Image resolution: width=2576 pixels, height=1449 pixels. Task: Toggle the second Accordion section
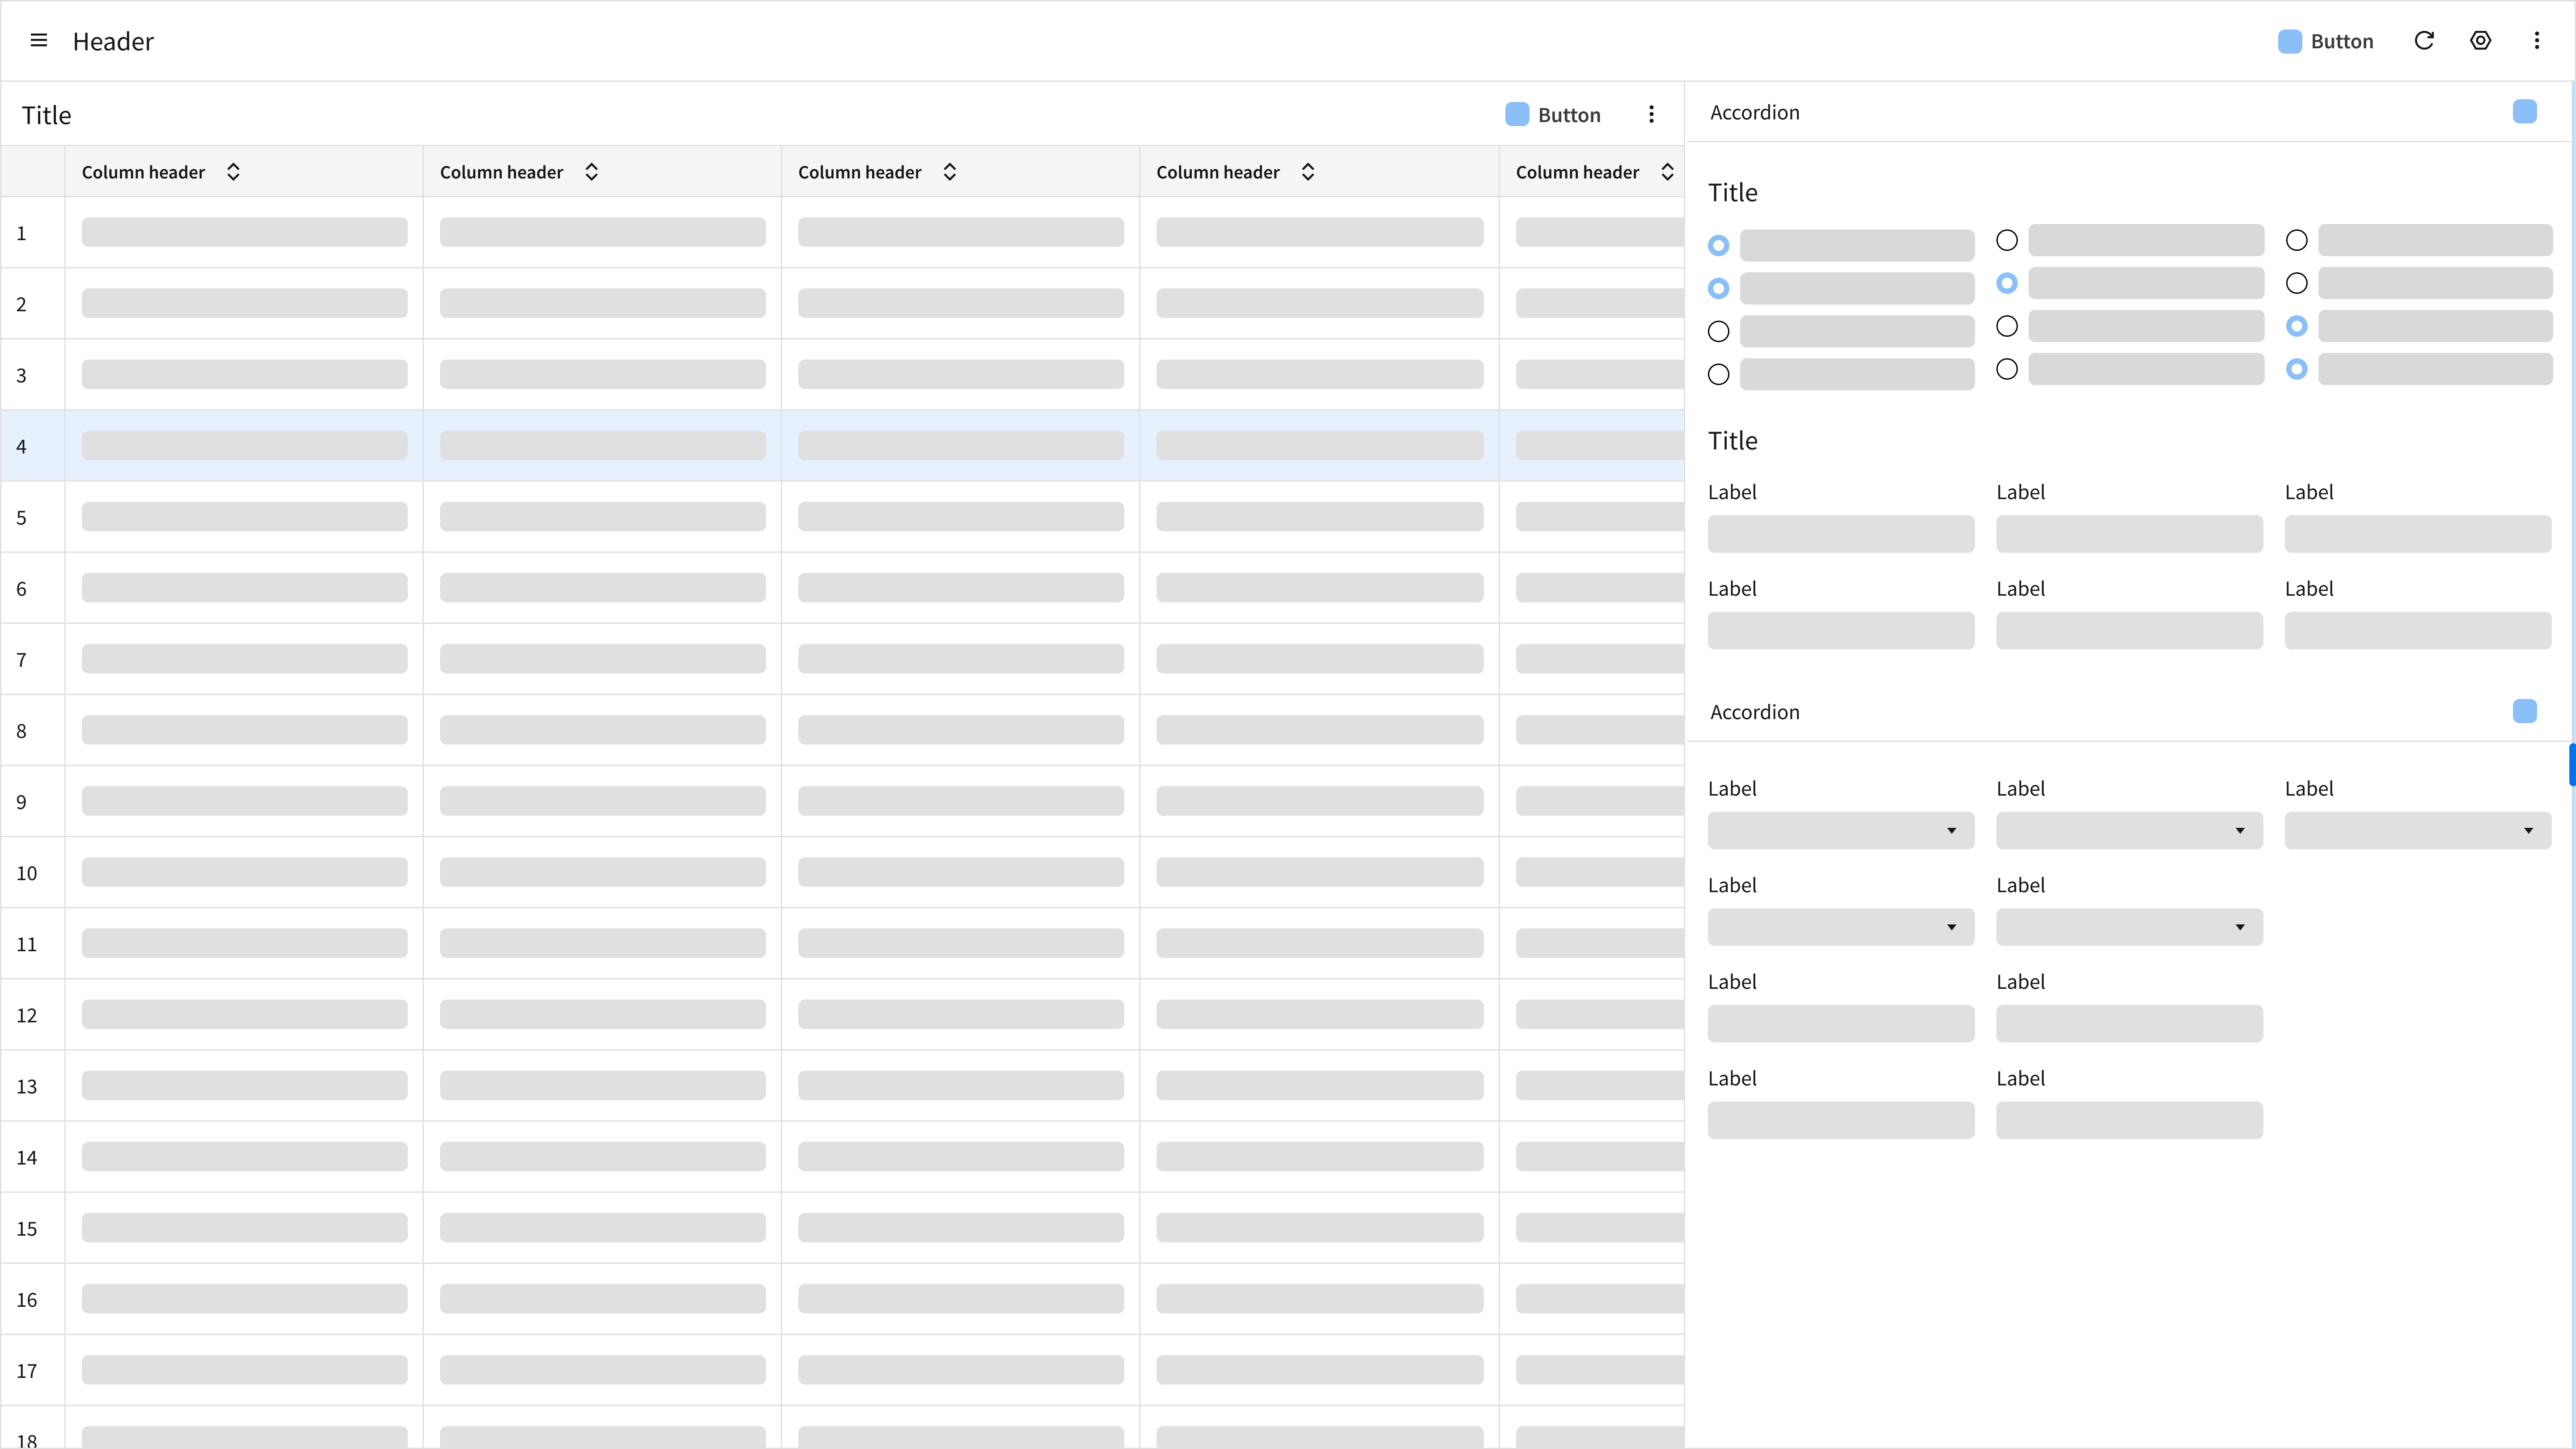(x=2524, y=712)
